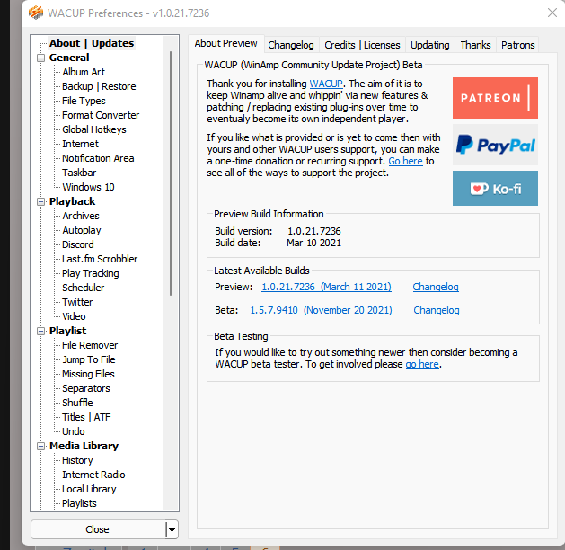Open Preview build 1.0.21.7236 link
The height and width of the screenshot is (550, 565).
(326, 287)
